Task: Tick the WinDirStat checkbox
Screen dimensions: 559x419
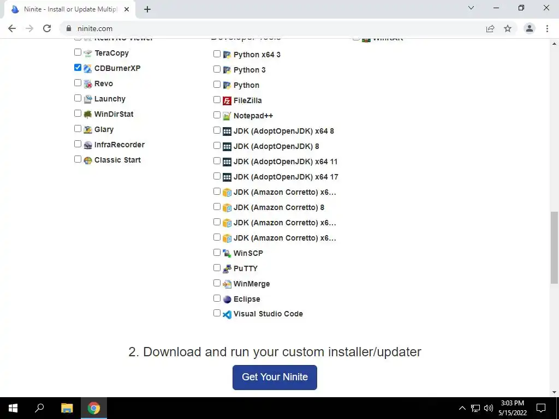Action: click(x=78, y=113)
